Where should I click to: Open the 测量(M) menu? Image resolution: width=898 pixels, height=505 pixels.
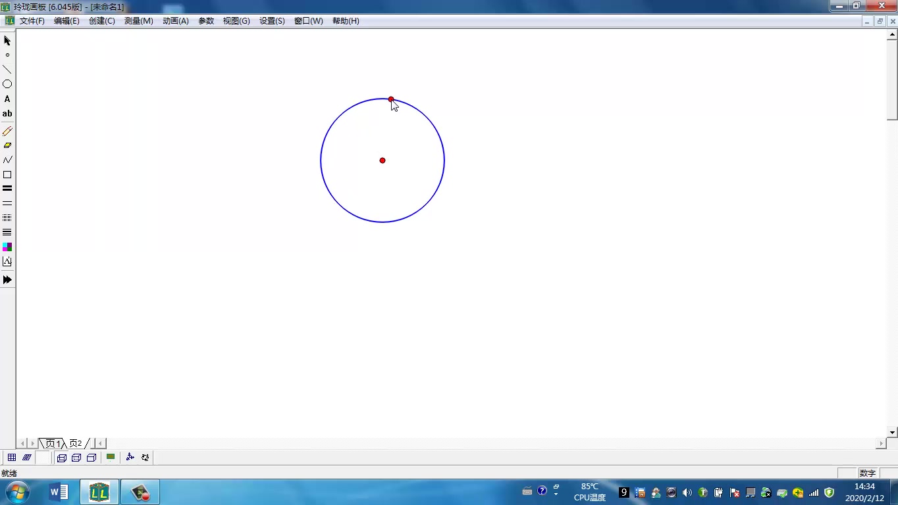(139, 21)
